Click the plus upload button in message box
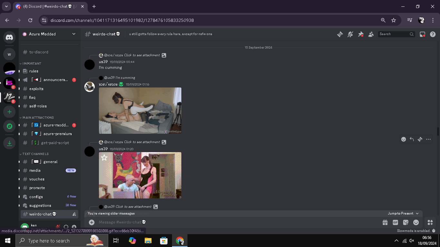Screen dimensions: 440x247 (x=92, y=222)
